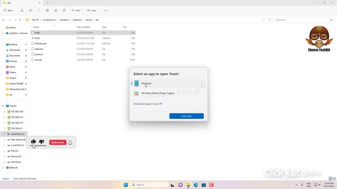Screen dimensions: 337x189
Task: Expand Local Disk (C:) in the tree
Action: (4, 134)
